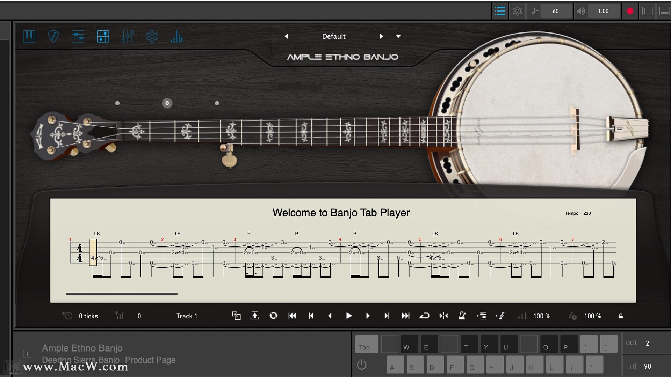Click the speaker volume icon
Image resolution: width=671 pixels, height=377 pixels.
coord(581,11)
